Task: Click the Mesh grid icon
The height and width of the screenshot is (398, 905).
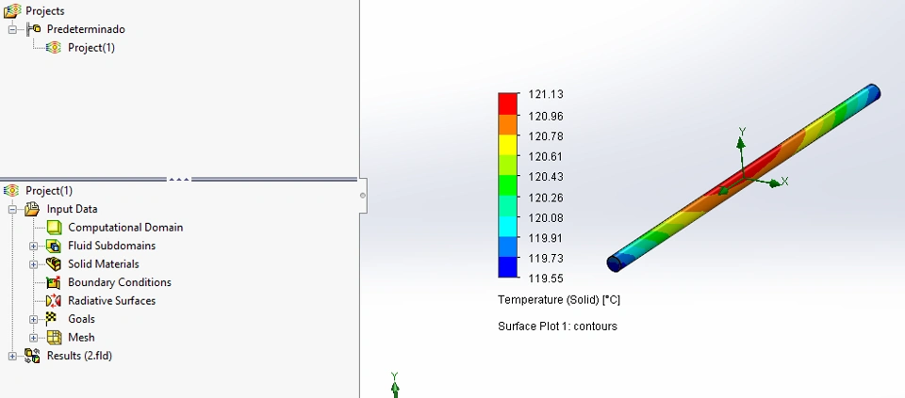Action: pos(54,338)
